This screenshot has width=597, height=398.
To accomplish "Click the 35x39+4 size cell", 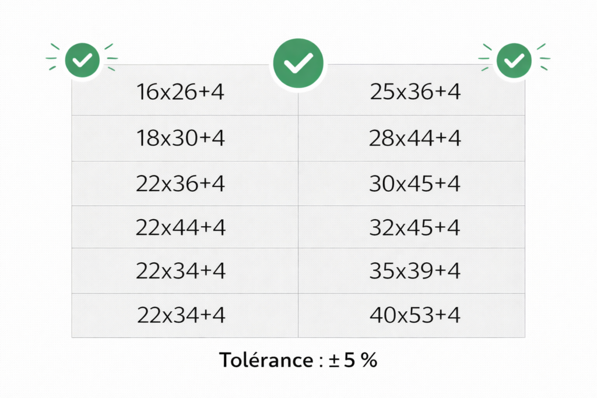I will pyautogui.click(x=415, y=271).
